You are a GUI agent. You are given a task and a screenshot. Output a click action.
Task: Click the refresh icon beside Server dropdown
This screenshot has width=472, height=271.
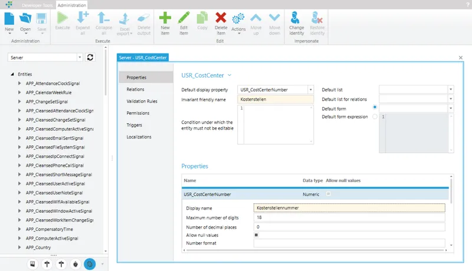point(90,58)
